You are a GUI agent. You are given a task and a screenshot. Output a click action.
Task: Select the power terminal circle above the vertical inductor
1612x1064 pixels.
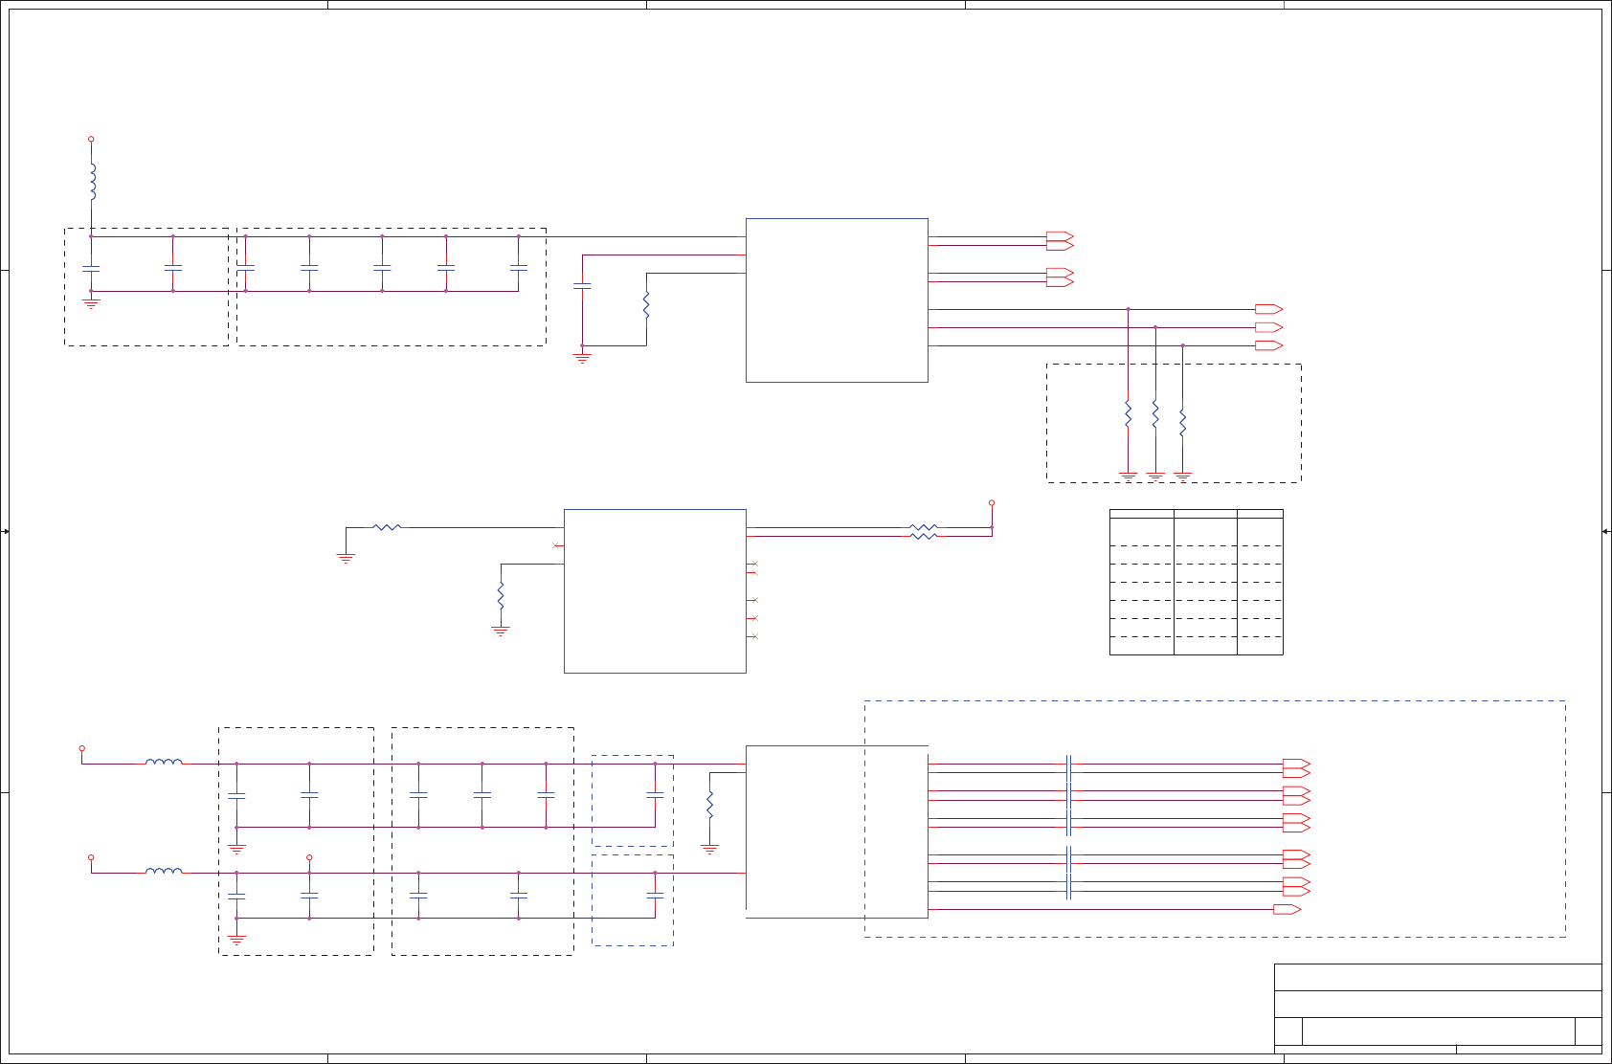[91, 139]
